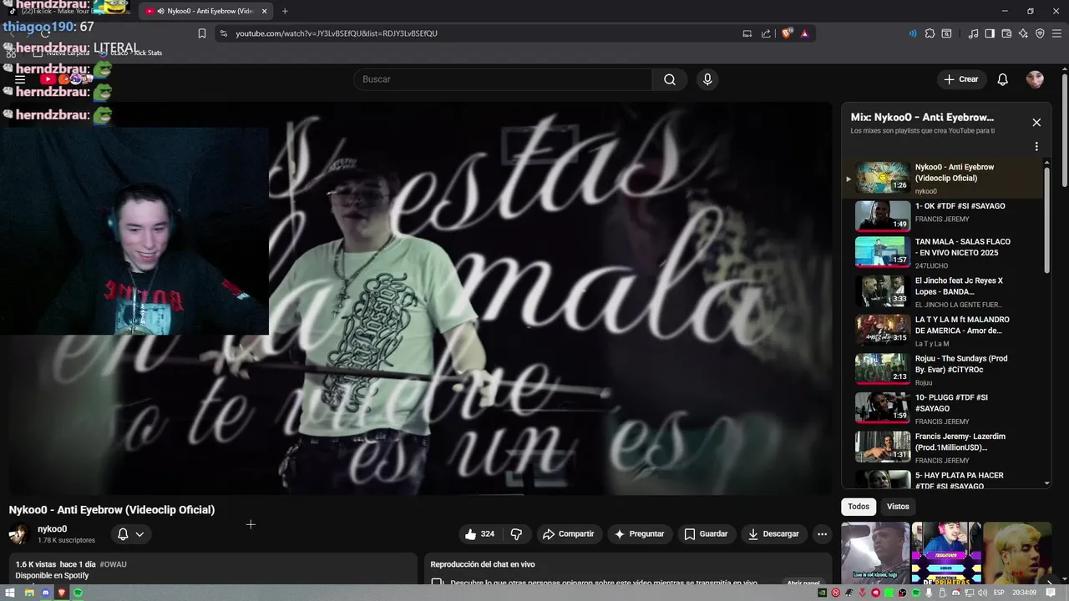Image resolution: width=1069 pixels, height=601 pixels.
Task: Switch to the Nykoo0 Anti Eyebrow tab
Action: (206, 11)
